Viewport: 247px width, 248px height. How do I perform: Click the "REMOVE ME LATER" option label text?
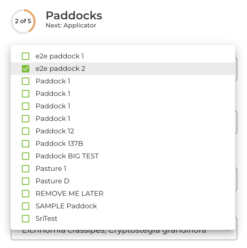tap(69, 194)
